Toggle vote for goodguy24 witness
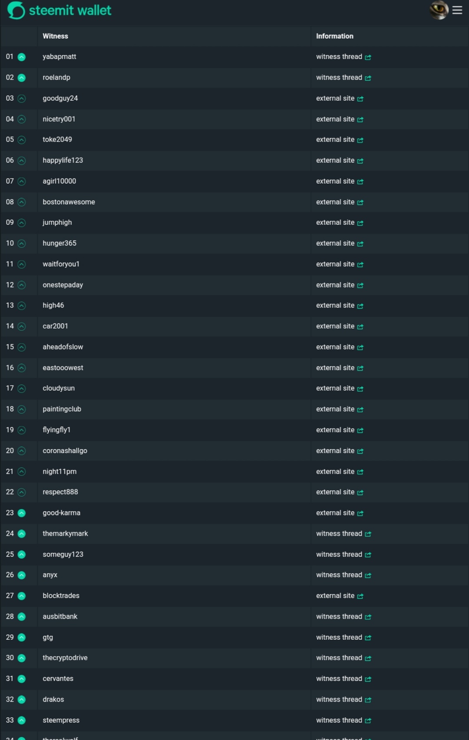This screenshot has height=740, width=469. (x=22, y=99)
